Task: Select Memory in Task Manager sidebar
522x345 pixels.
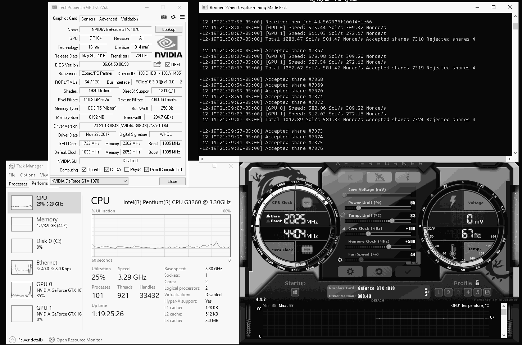Action: [x=44, y=224]
